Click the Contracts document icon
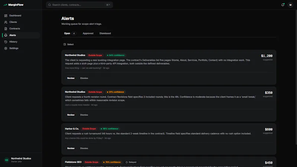 (6, 29)
